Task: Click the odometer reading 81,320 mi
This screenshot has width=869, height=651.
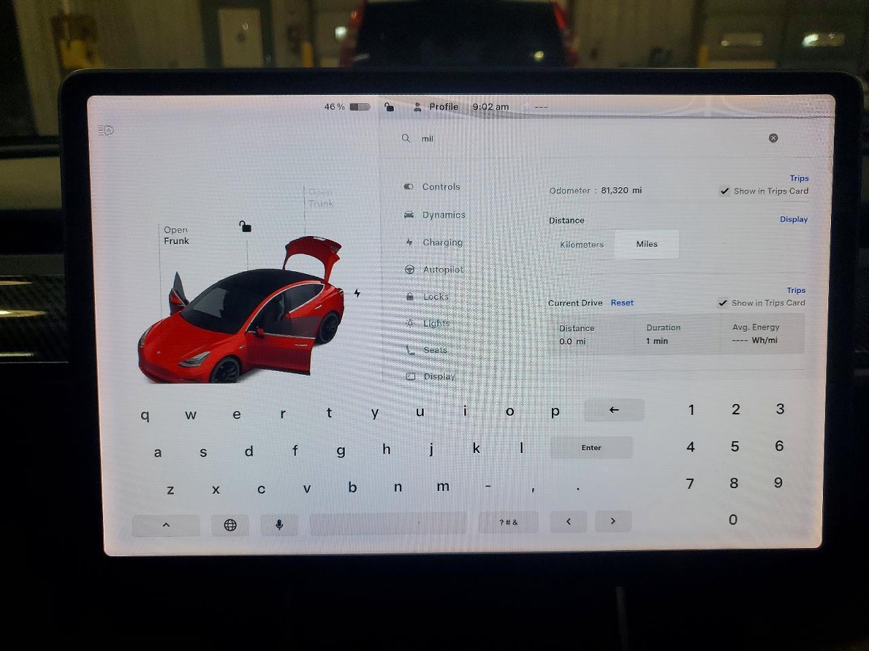Action: (621, 191)
